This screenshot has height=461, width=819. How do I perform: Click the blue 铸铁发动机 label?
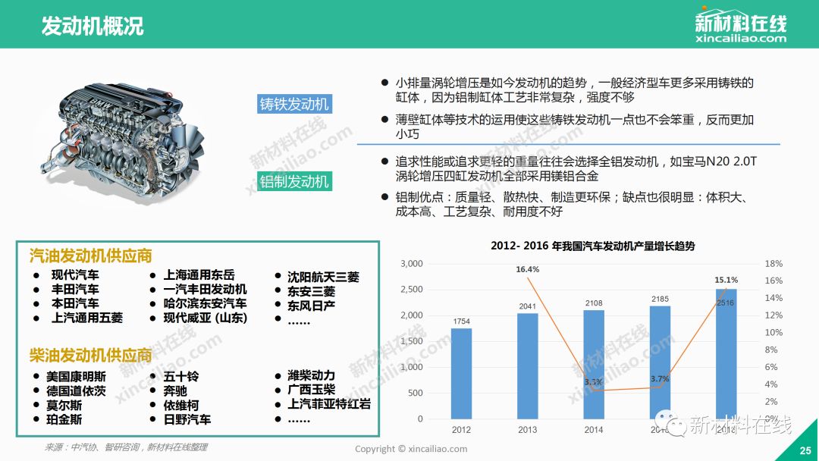(x=294, y=104)
